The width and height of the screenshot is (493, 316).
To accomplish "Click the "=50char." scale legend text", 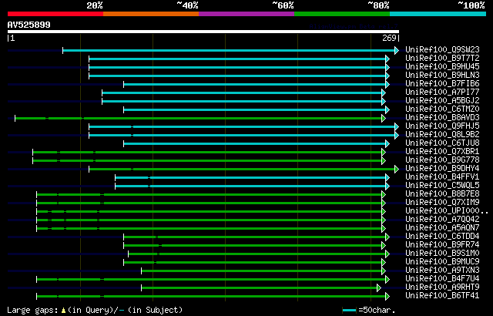I will point(376,310).
